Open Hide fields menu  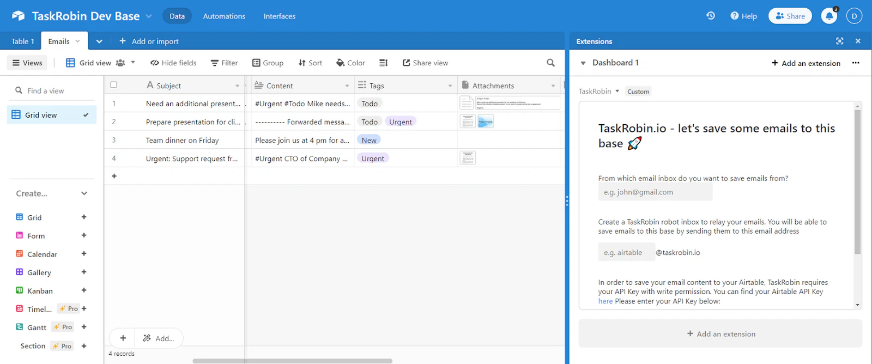coord(173,63)
